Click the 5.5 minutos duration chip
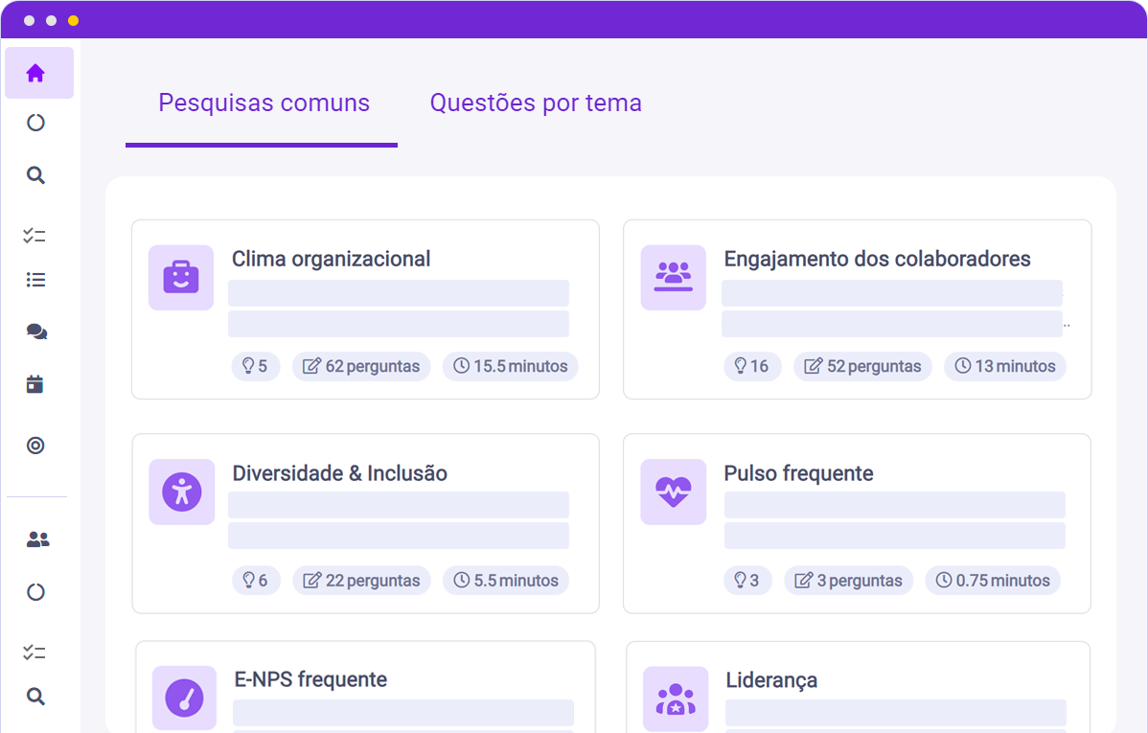 (506, 581)
